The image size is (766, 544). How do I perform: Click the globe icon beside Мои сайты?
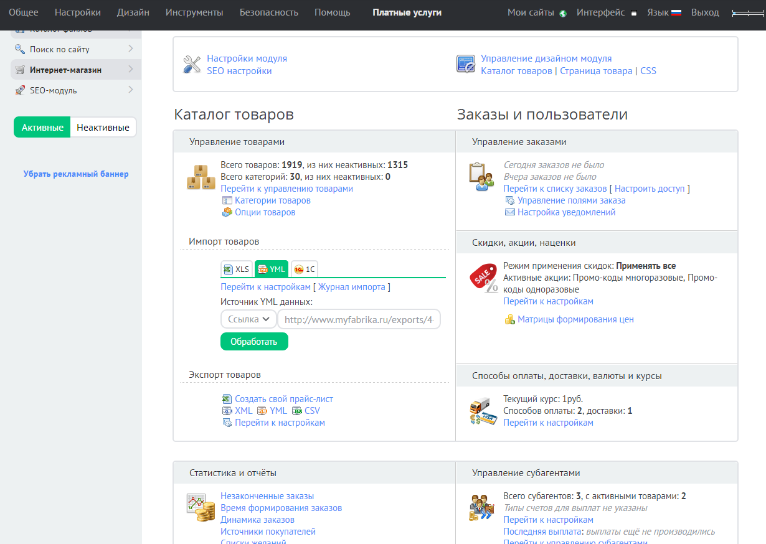pos(563,13)
